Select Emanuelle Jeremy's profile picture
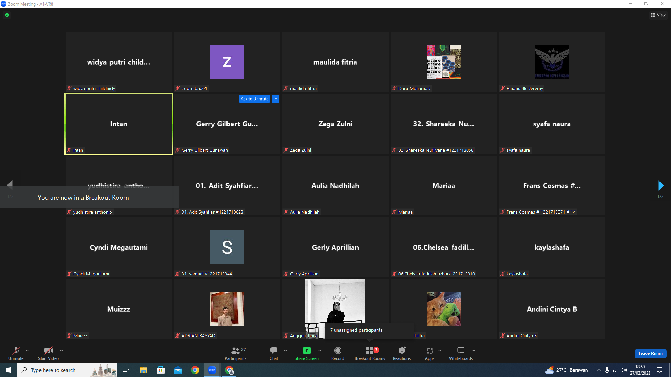Screen dimensions: 671x377 [x=552, y=62]
